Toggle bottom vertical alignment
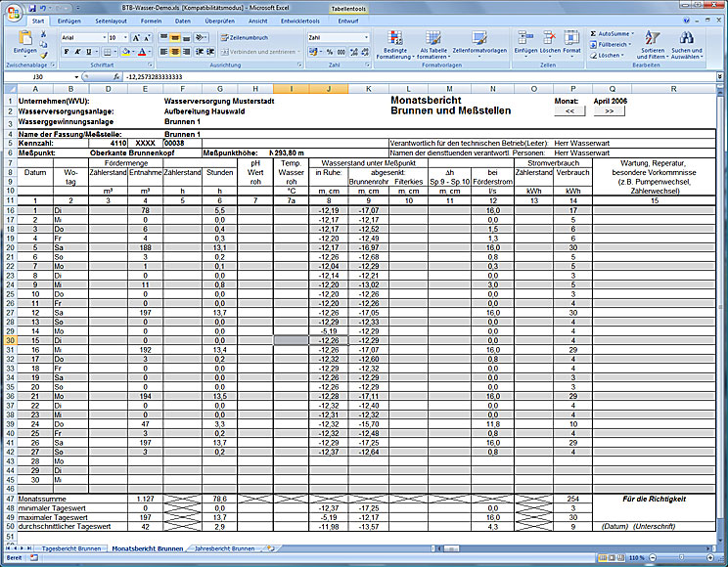This screenshot has width=728, height=567. point(186,37)
